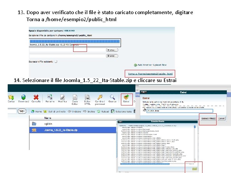Click the Name column header
Viewport: 231px width, 173px height.
pyautogui.click(x=48, y=118)
